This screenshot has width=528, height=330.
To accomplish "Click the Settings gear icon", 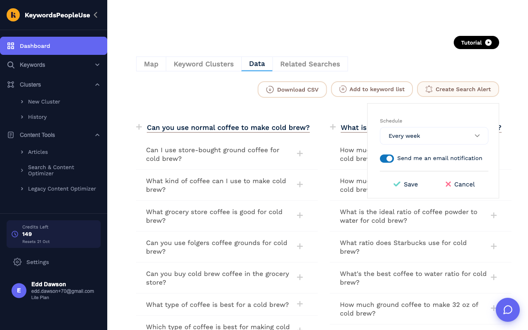I will click(17, 262).
